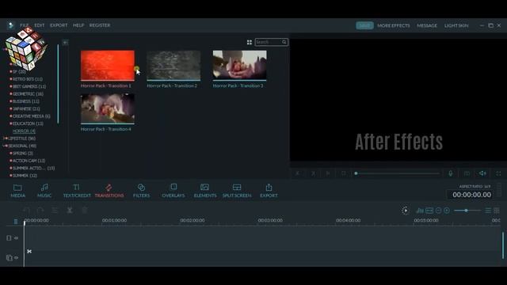Open the Help menu
The height and width of the screenshot is (285, 507).
pyautogui.click(x=78, y=25)
